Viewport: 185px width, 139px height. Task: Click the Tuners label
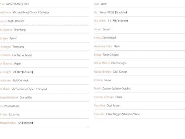click(x=98, y=29)
